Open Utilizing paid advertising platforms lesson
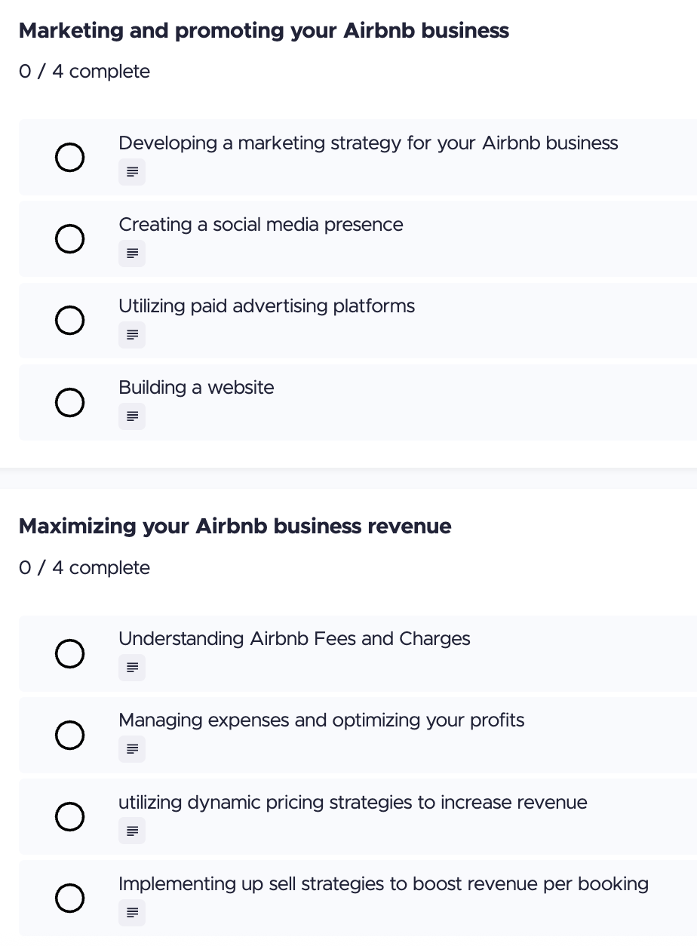 coord(266,306)
